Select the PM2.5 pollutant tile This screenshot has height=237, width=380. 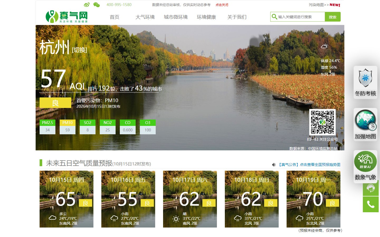click(x=47, y=127)
